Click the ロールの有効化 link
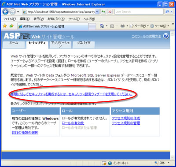Viewport: 176px width, 167px height. (x=73, y=123)
